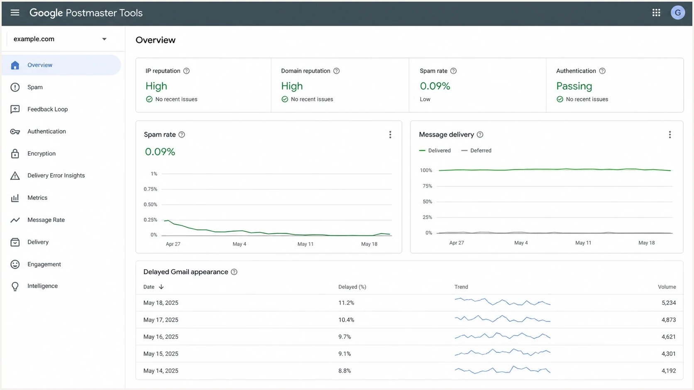Click the Trend column header
694x390 pixels.
click(461, 287)
